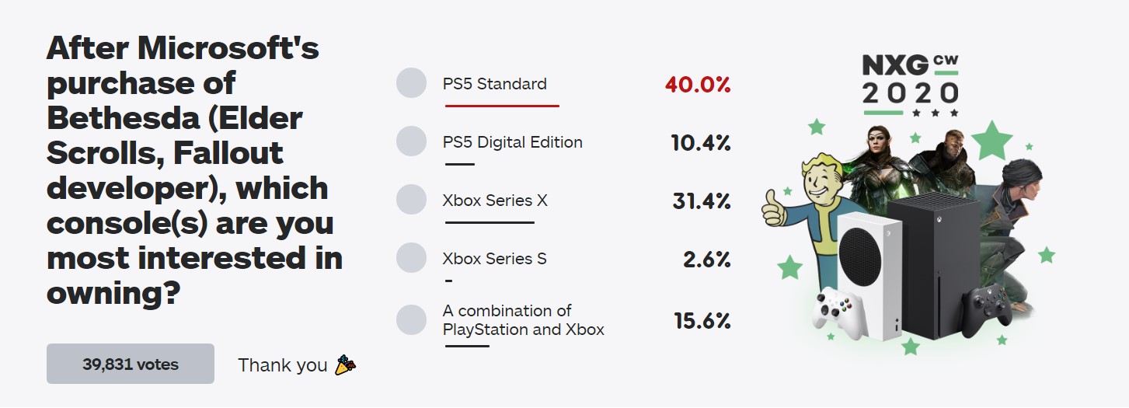Click the black Xbox controller image

click(987, 309)
